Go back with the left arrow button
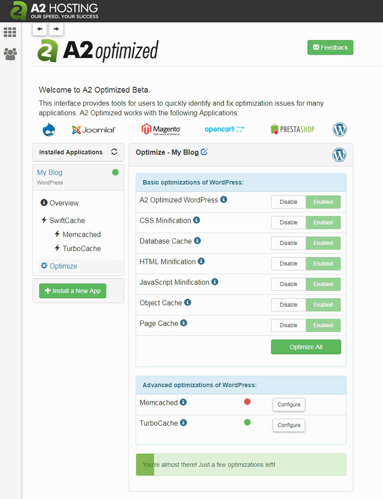This screenshot has height=499, width=383. coord(40,29)
